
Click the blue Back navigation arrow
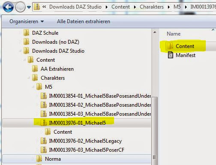(8, 7)
